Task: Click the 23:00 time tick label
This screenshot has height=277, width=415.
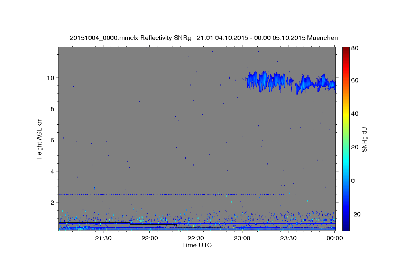Action: 242,238
